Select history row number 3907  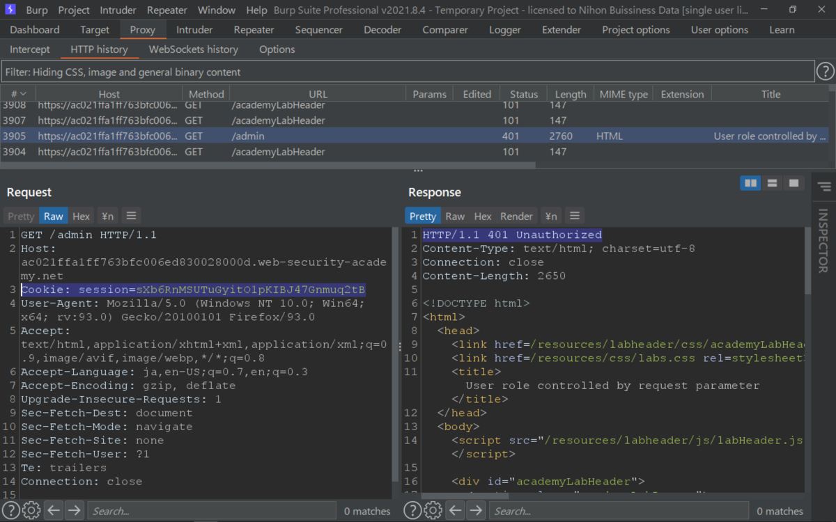pyautogui.click(x=415, y=120)
